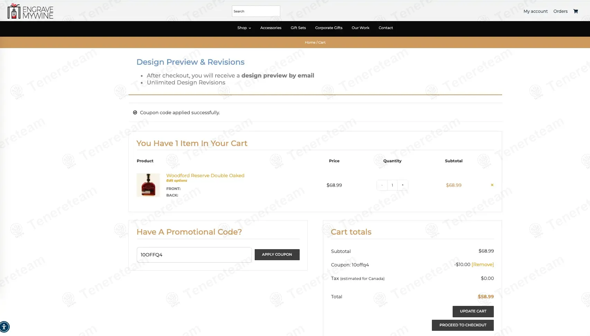Viewport: 590px width, 336px height.
Task: Click the Woodford Reserve bottle thumbnail
Action: [x=148, y=185]
